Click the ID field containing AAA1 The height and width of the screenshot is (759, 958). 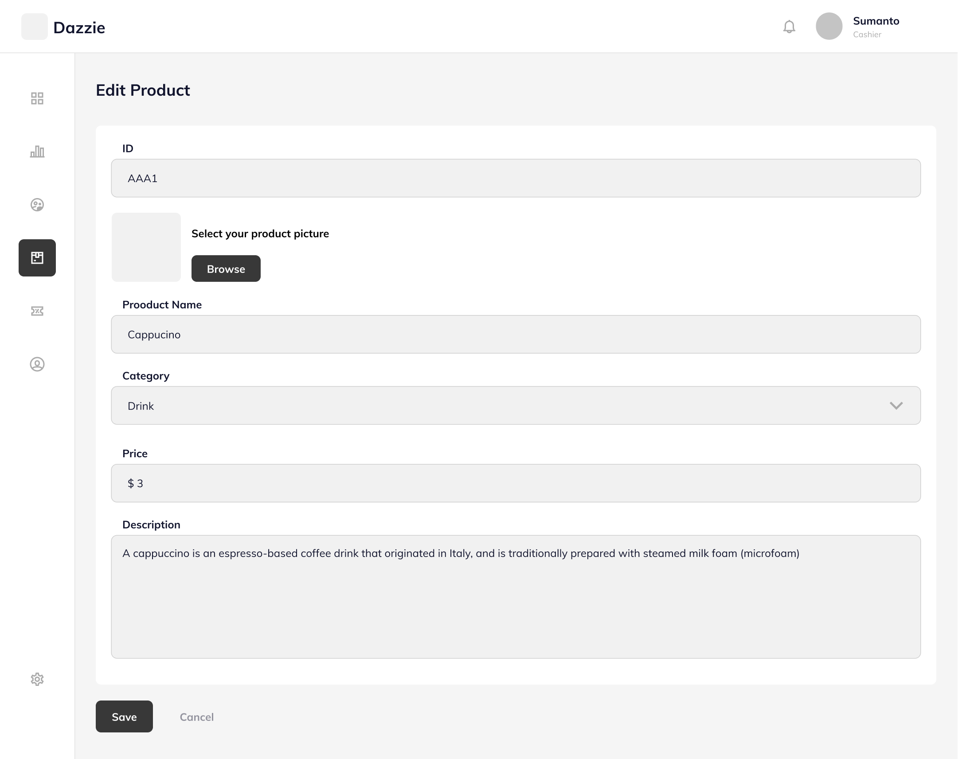coord(516,178)
